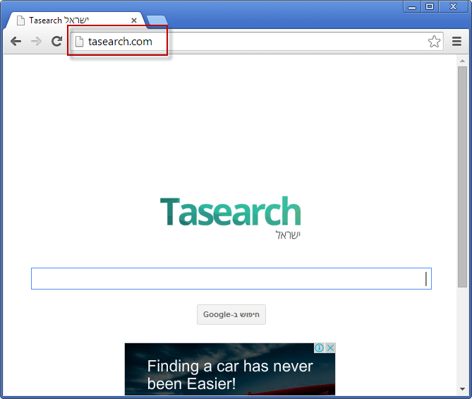This screenshot has width=472, height=399.
Task: Select the Tasearch ישראל tab
Action: pos(75,20)
